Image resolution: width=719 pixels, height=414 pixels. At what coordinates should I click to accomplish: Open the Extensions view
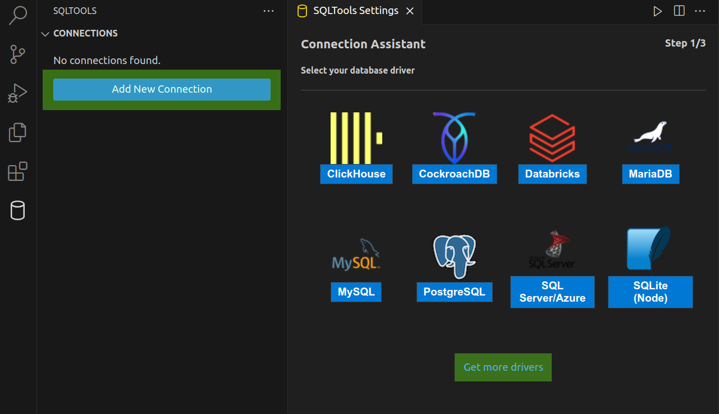(x=18, y=171)
